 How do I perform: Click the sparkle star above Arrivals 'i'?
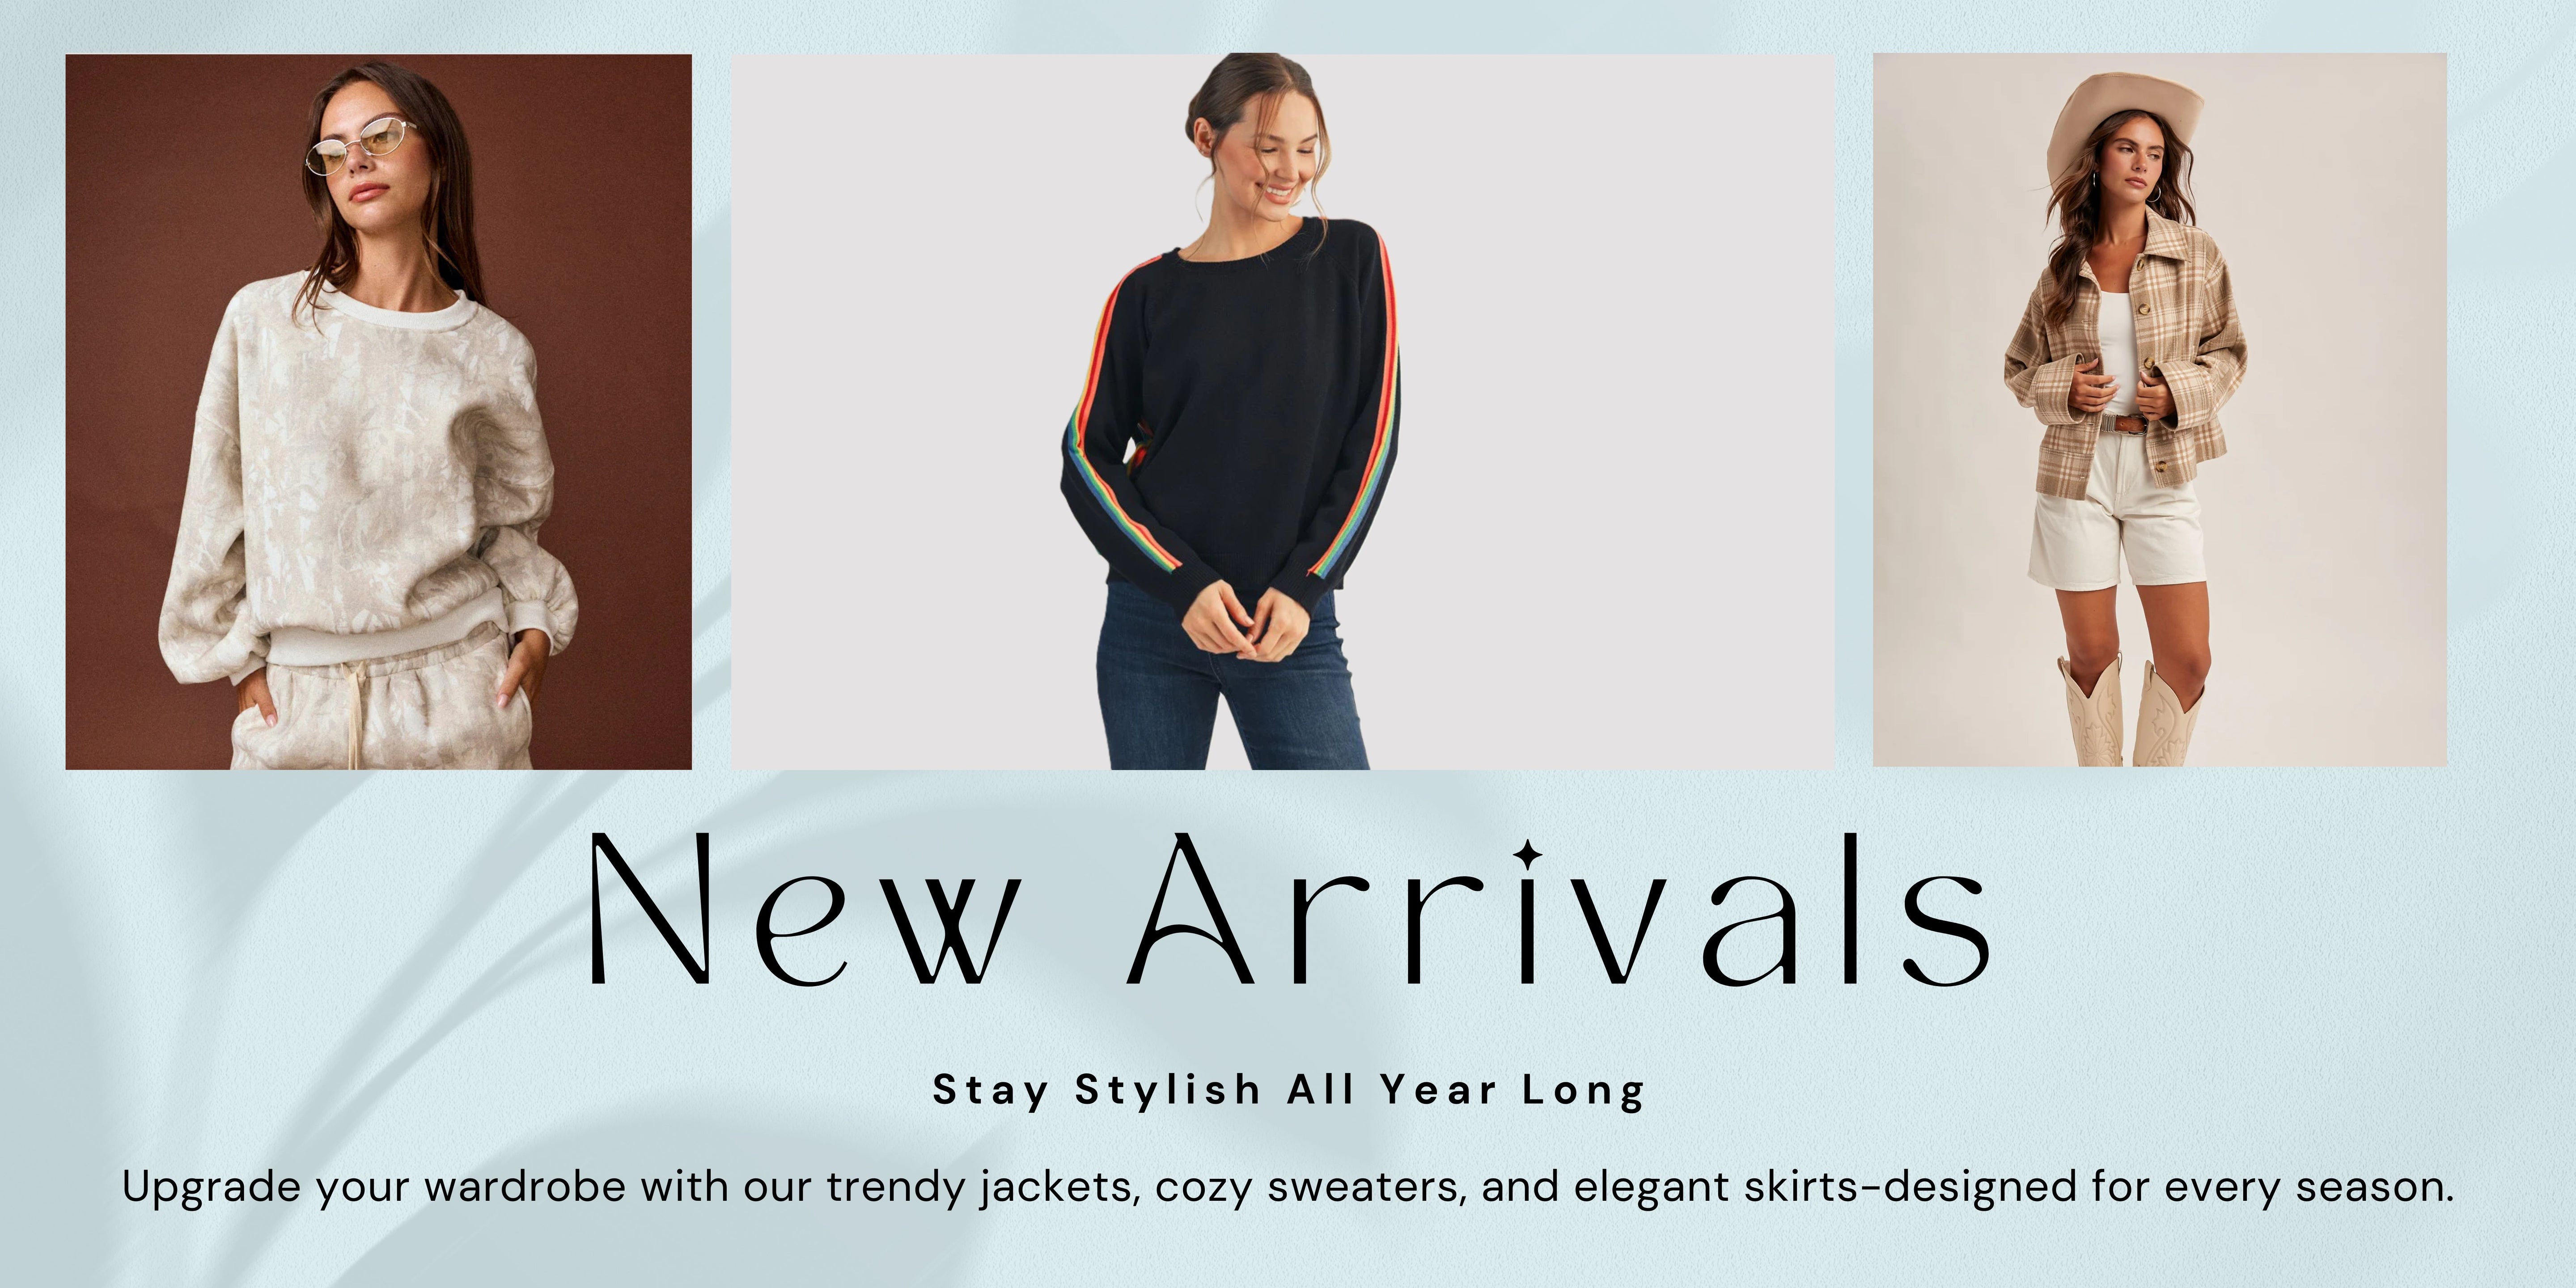click(1528, 856)
